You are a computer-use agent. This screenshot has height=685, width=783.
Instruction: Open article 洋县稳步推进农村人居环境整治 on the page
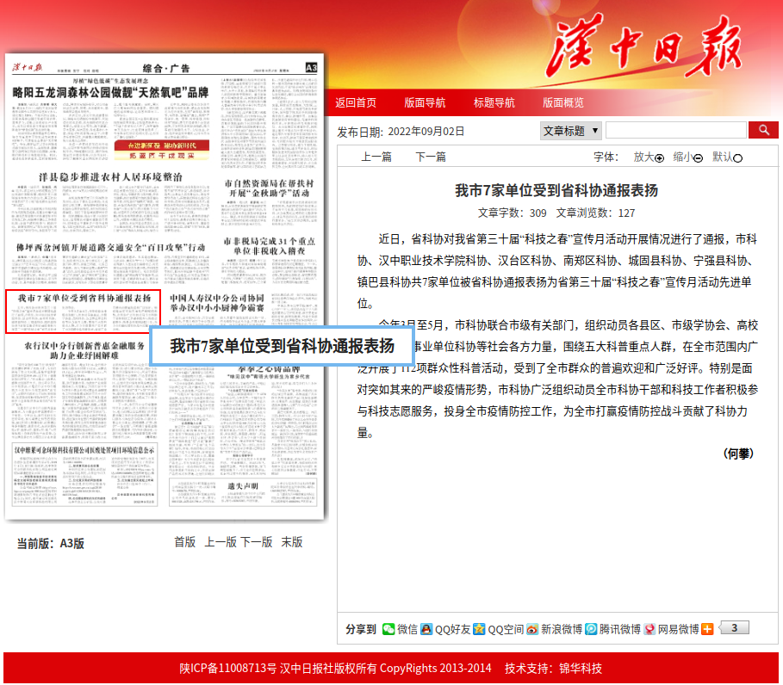pyautogui.click(x=110, y=177)
